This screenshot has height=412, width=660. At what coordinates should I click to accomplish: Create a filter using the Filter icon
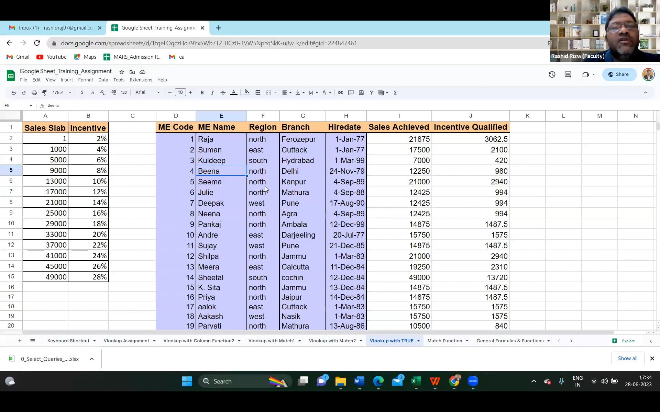click(372, 92)
